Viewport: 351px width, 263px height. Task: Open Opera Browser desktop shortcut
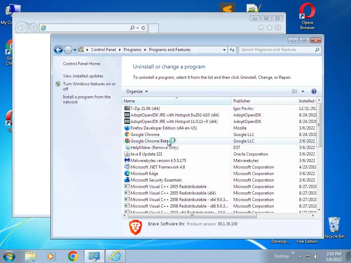tap(307, 16)
